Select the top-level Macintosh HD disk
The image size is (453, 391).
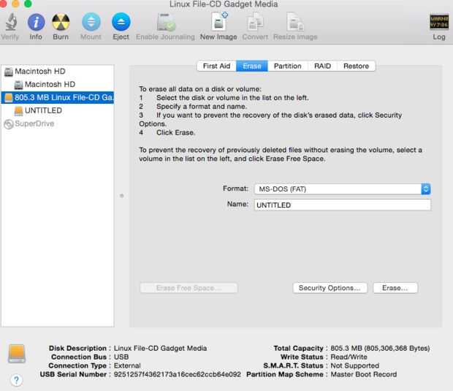click(x=58, y=71)
